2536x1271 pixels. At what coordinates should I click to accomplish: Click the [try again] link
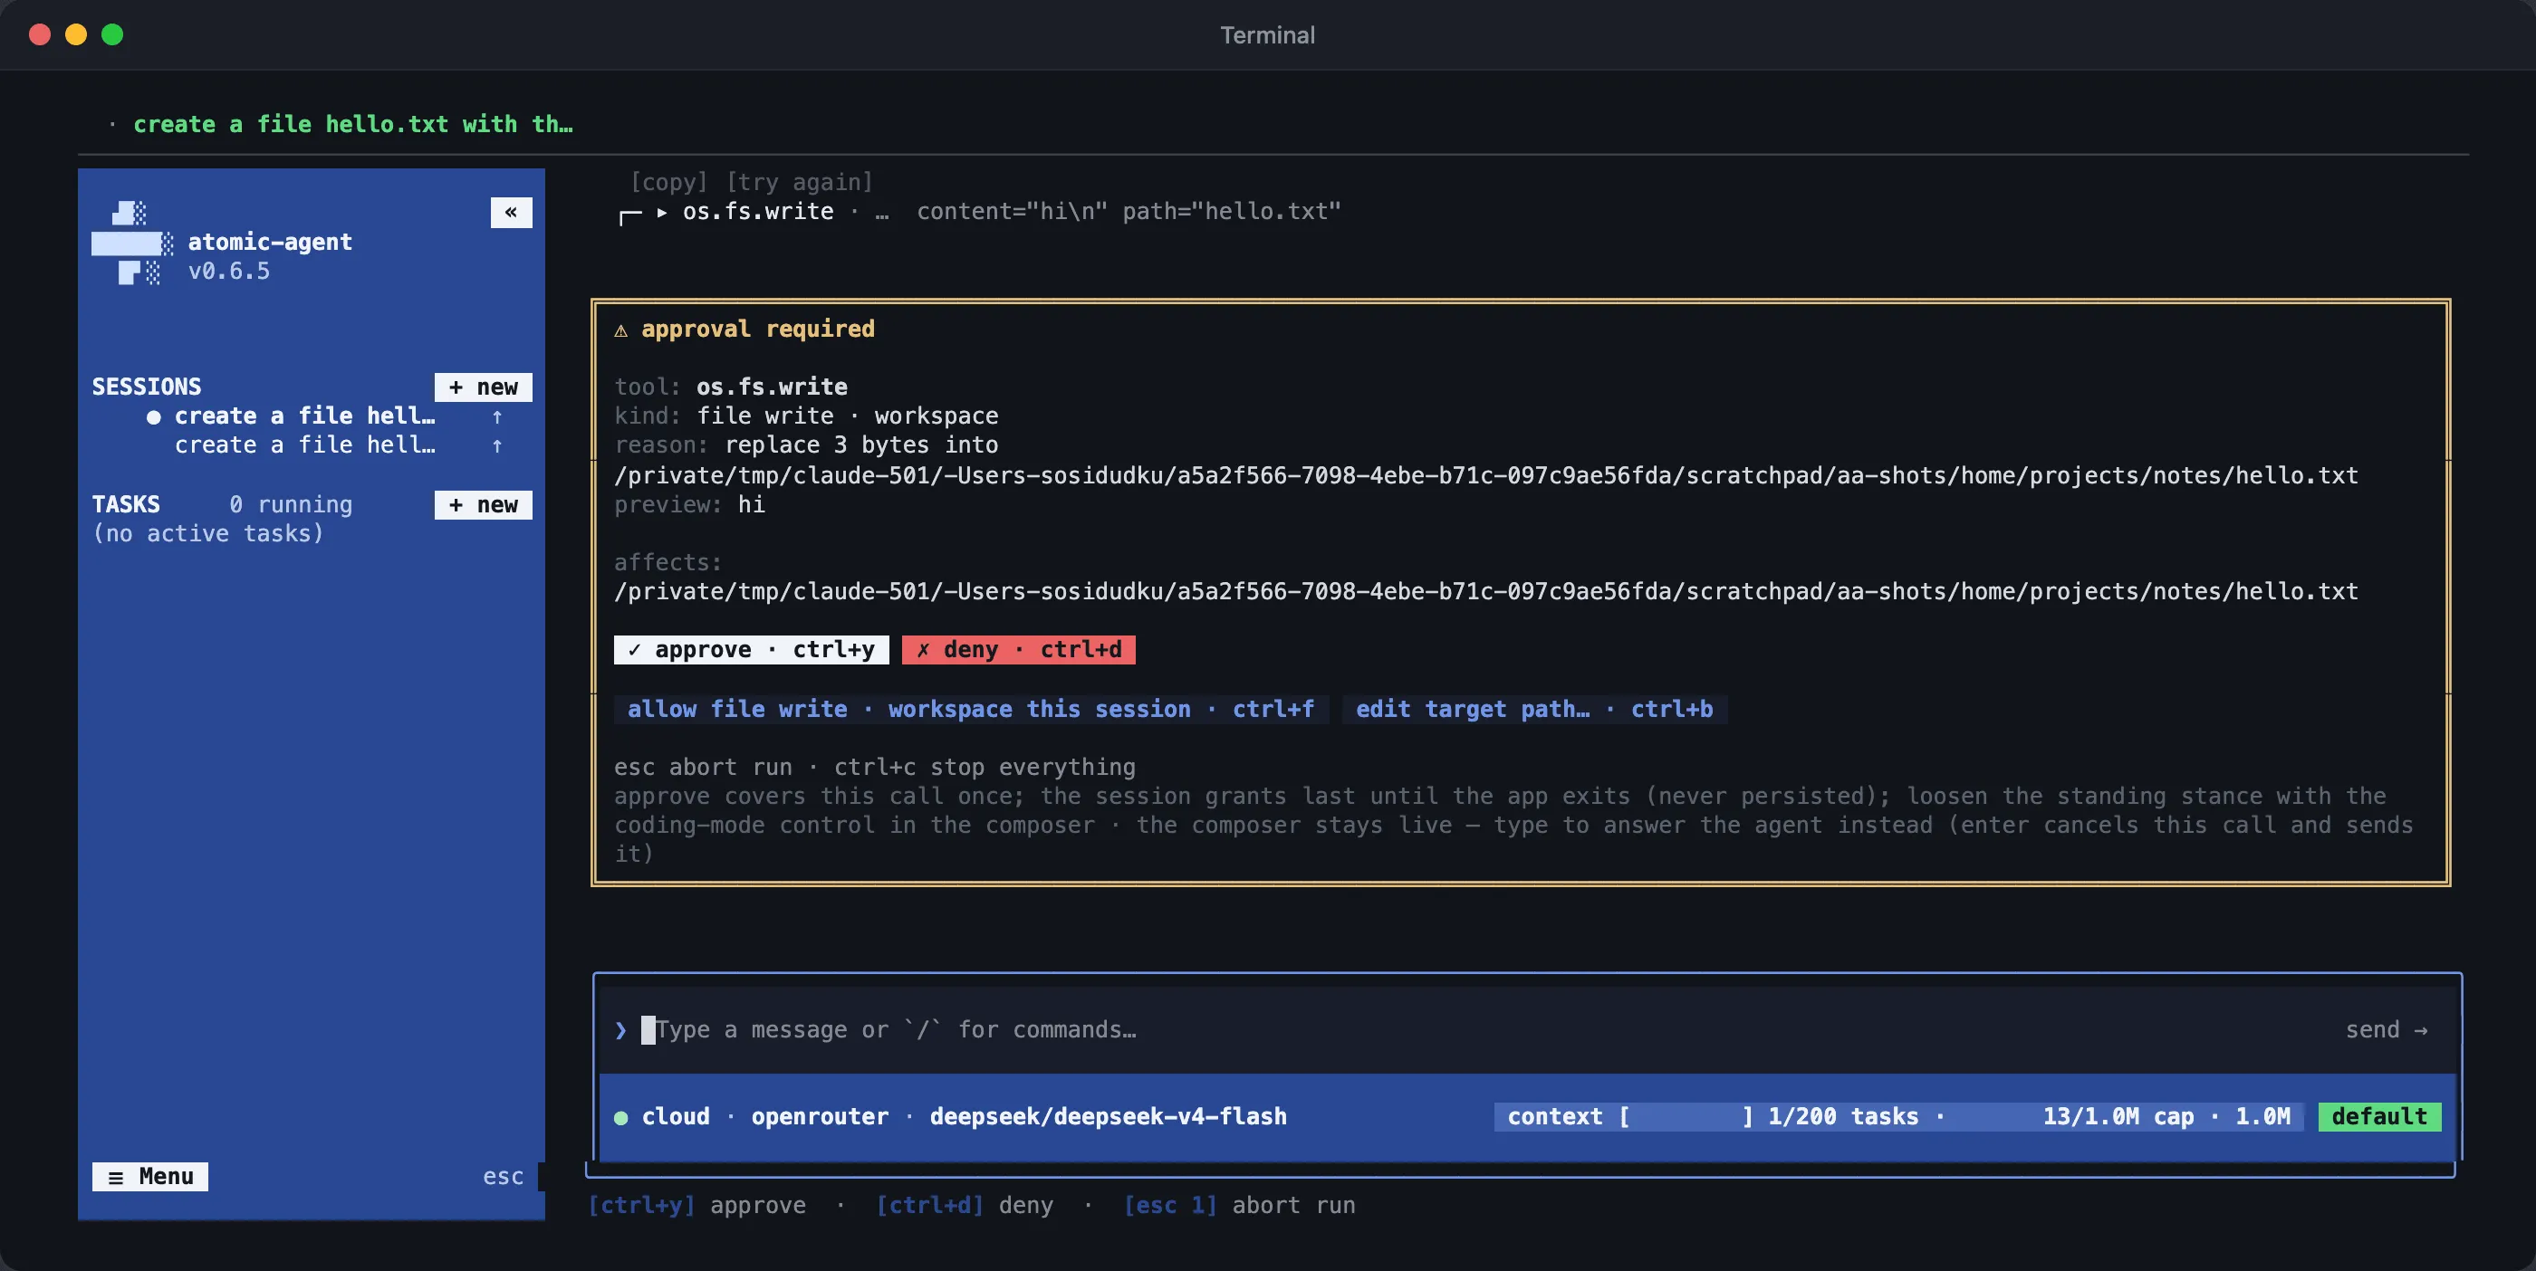800,182
